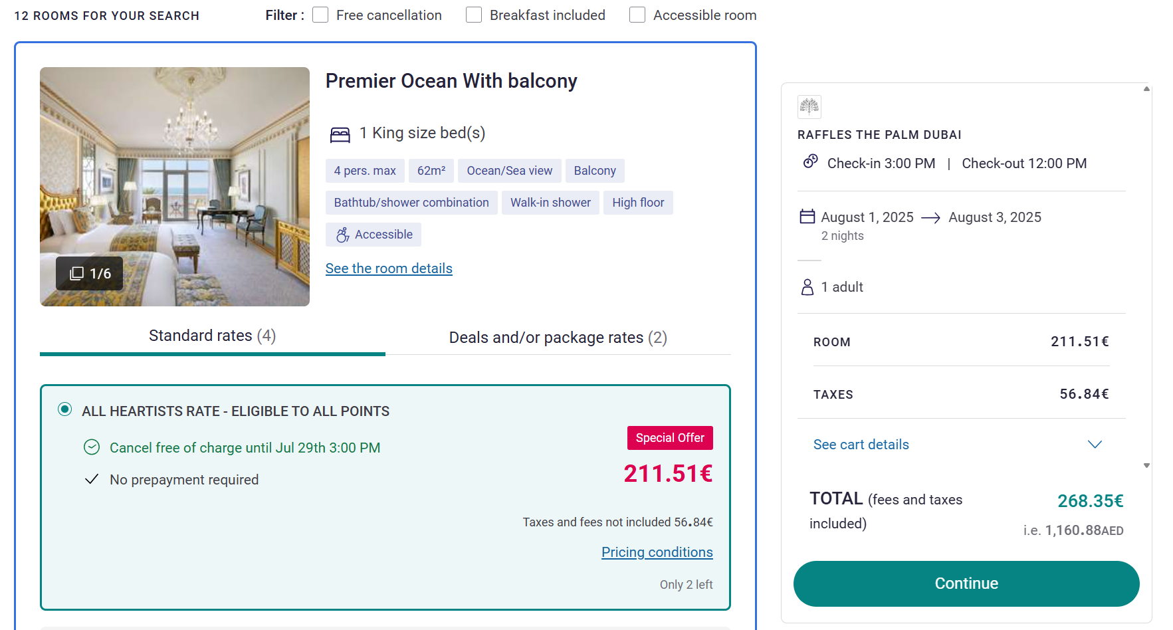The height and width of the screenshot is (630, 1173).
Task: Click the check-in clock icon
Action: pos(810,161)
